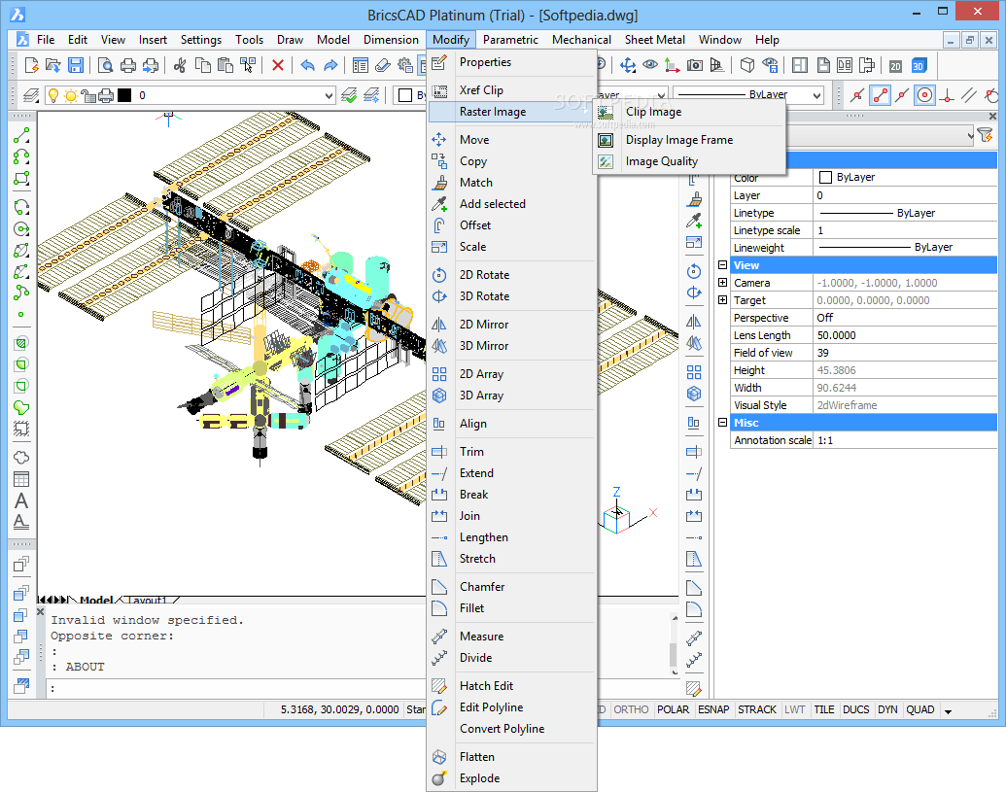This screenshot has height=792, width=1006.
Task: Click the Move icon in Modify menu
Action: coord(439,140)
